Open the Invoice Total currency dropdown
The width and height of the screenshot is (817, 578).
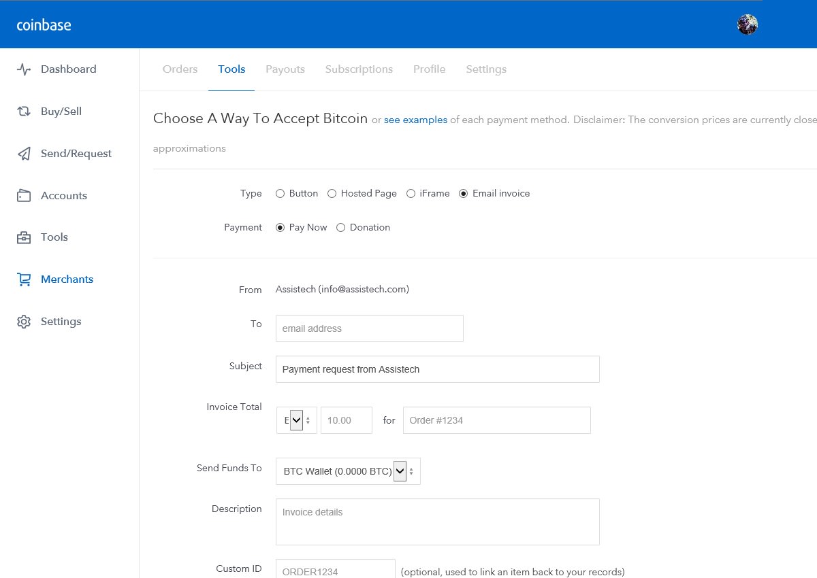pos(296,420)
